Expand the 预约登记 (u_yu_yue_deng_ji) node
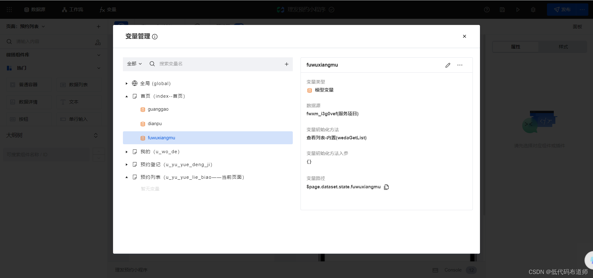The height and width of the screenshot is (278, 593). point(126,165)
